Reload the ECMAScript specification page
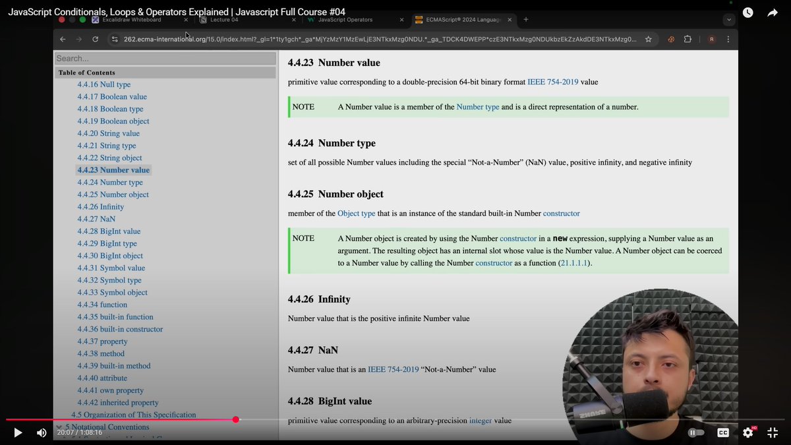Screen dimensions: 791x445 94,39
